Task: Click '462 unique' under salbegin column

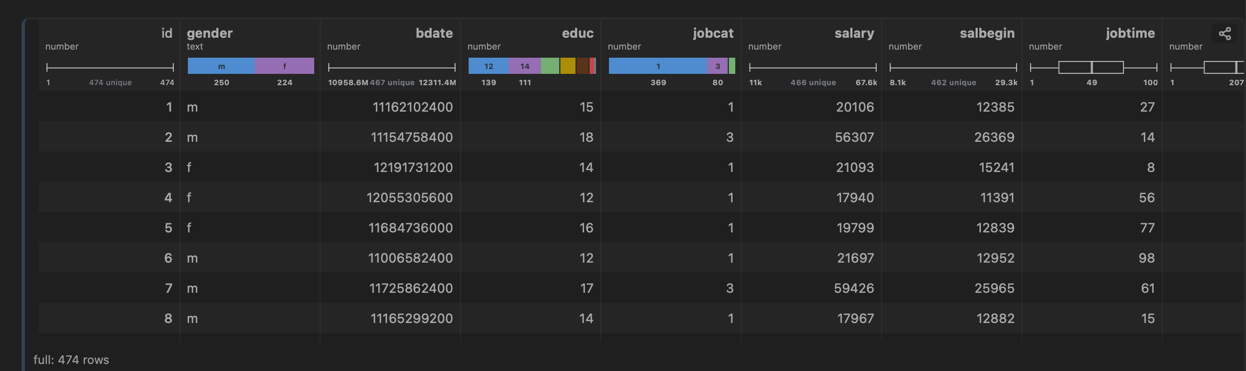Action: (x=953, y=83)
